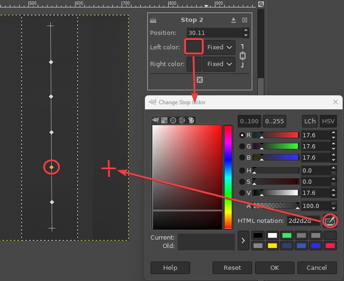
Task: Click the gradient stop icon beside Stop 2
Action: click(x=153, y=20)
